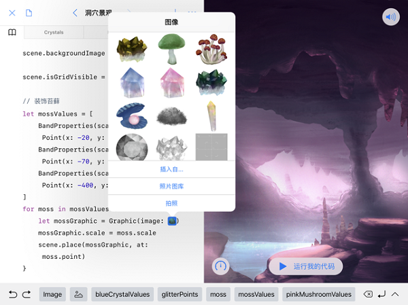This screenshot has width=408, height=305.
Task: Insert mossValues suggestion
Action: 256,294
